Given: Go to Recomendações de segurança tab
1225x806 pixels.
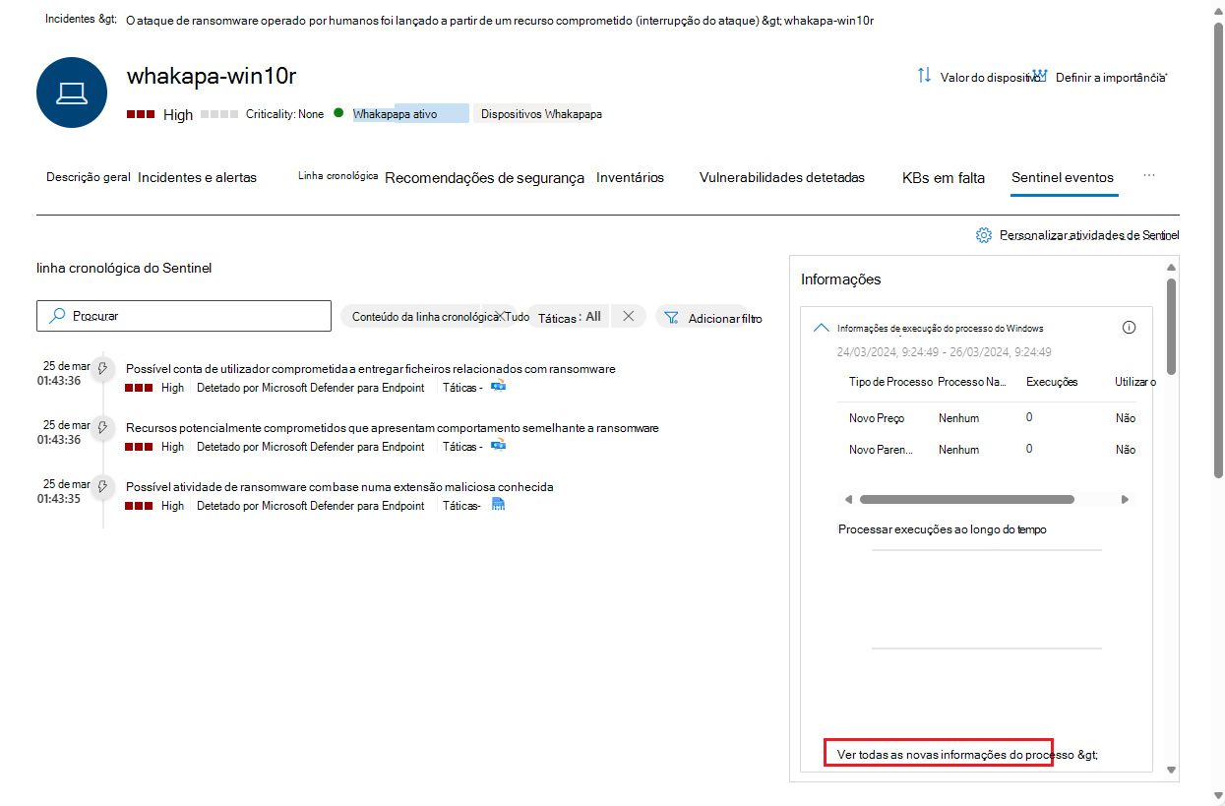Looking at the screenshot, I should tap(484, 178).
